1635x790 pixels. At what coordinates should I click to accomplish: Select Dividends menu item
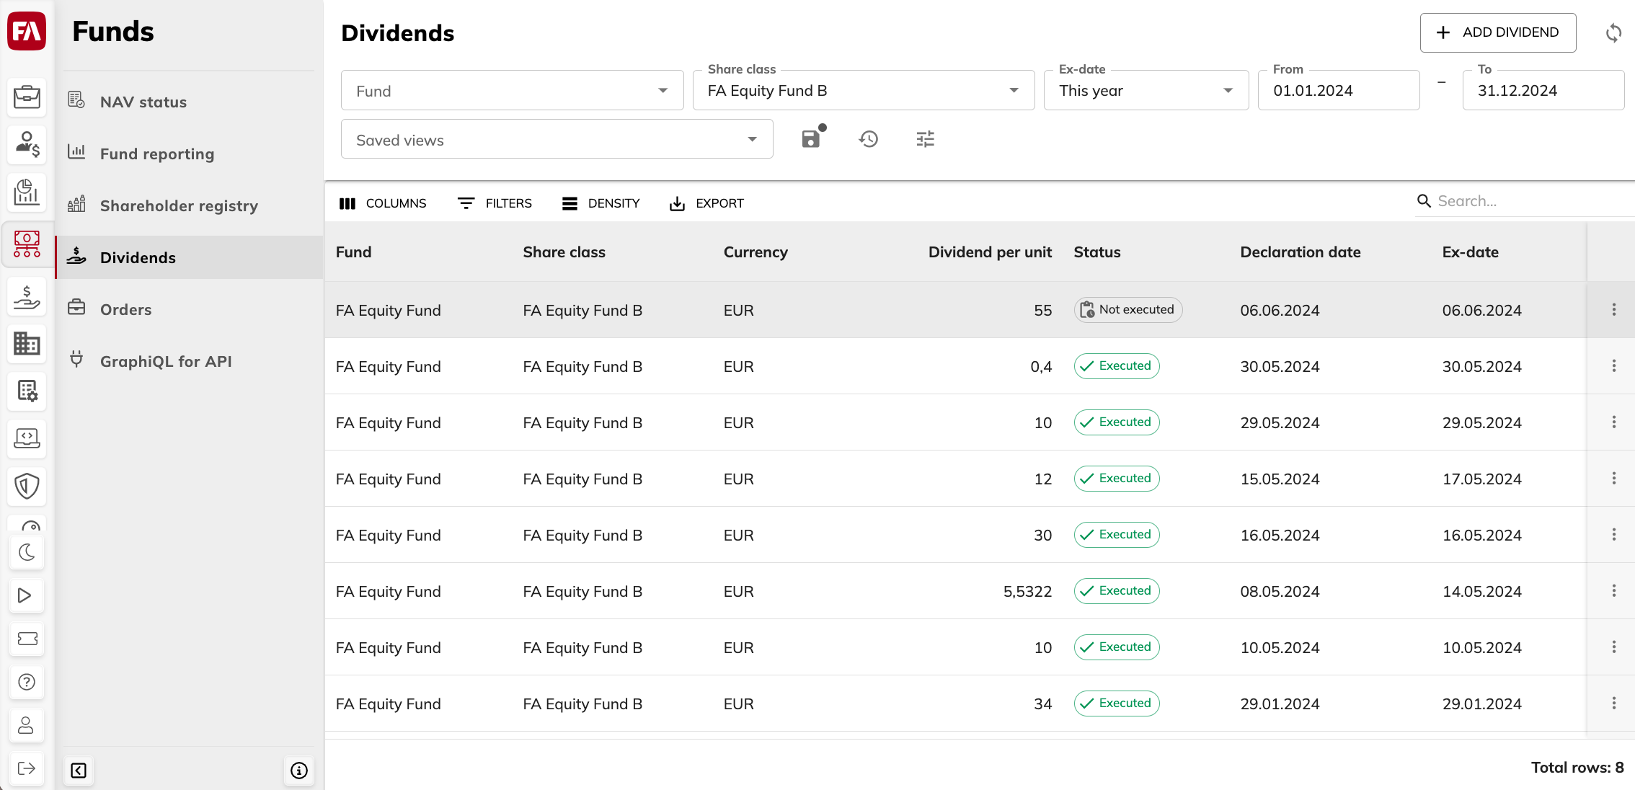point(189,257)
